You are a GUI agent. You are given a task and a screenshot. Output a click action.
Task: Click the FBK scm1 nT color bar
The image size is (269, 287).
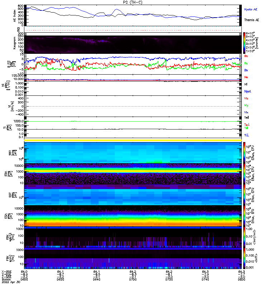(244, 258)
